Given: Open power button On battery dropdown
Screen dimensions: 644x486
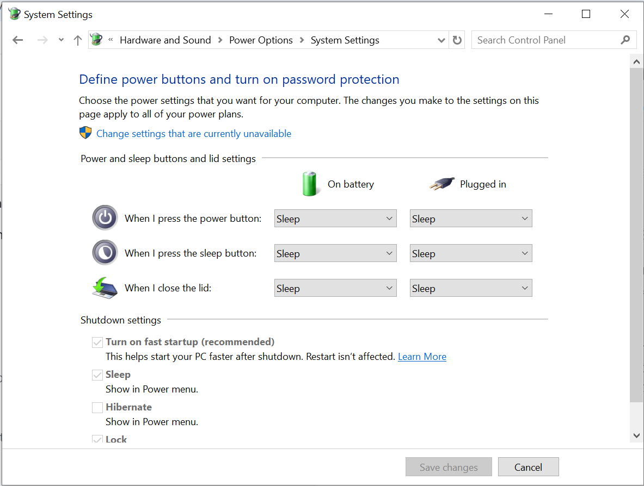Looking at the screenshot, I should (335, 218).
